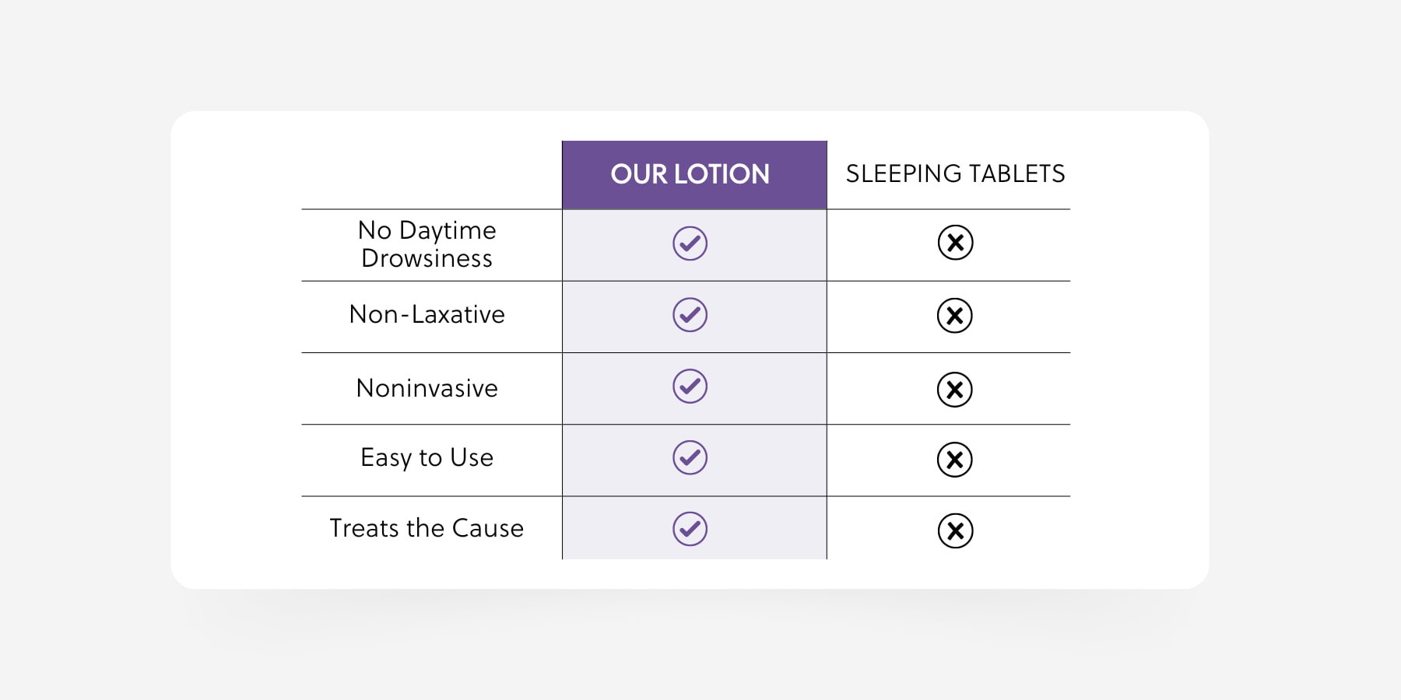This screenshot has width=1401, height=700.
Task: Click the checkmark for No Daytime Drowsiness
Action: [690, 243]
